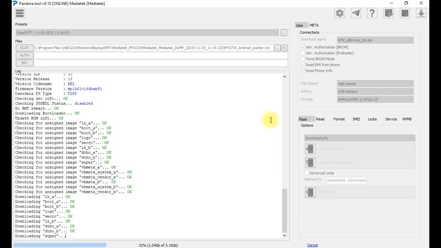Enable Force BROM Mode checkbox
This screenshot has height=248, width=441.
(x=303, y=59)
